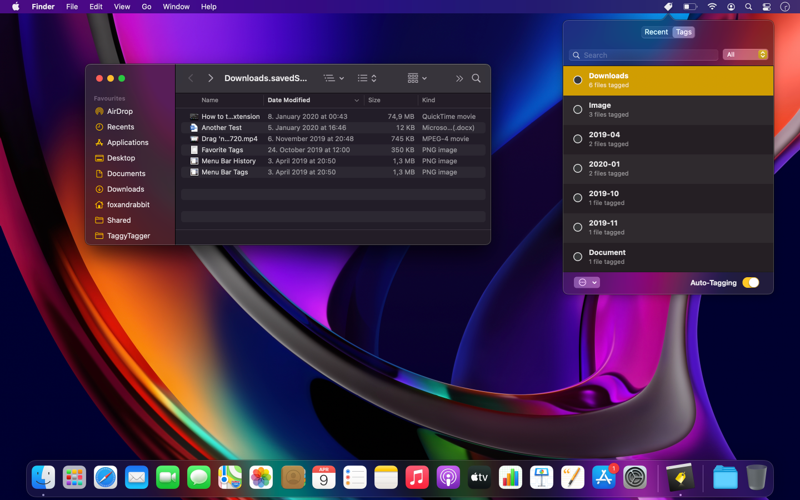
Task: Open Control Centre in the menu bar
Action: (766, 7)
